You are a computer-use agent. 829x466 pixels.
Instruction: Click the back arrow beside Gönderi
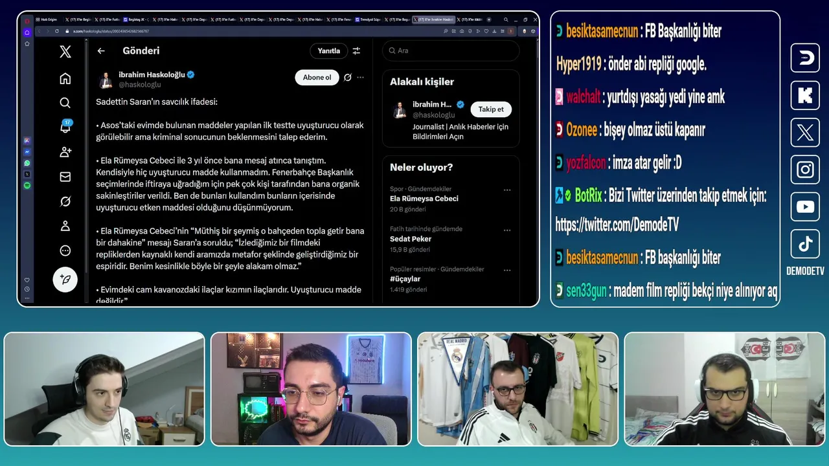point(101,50)
